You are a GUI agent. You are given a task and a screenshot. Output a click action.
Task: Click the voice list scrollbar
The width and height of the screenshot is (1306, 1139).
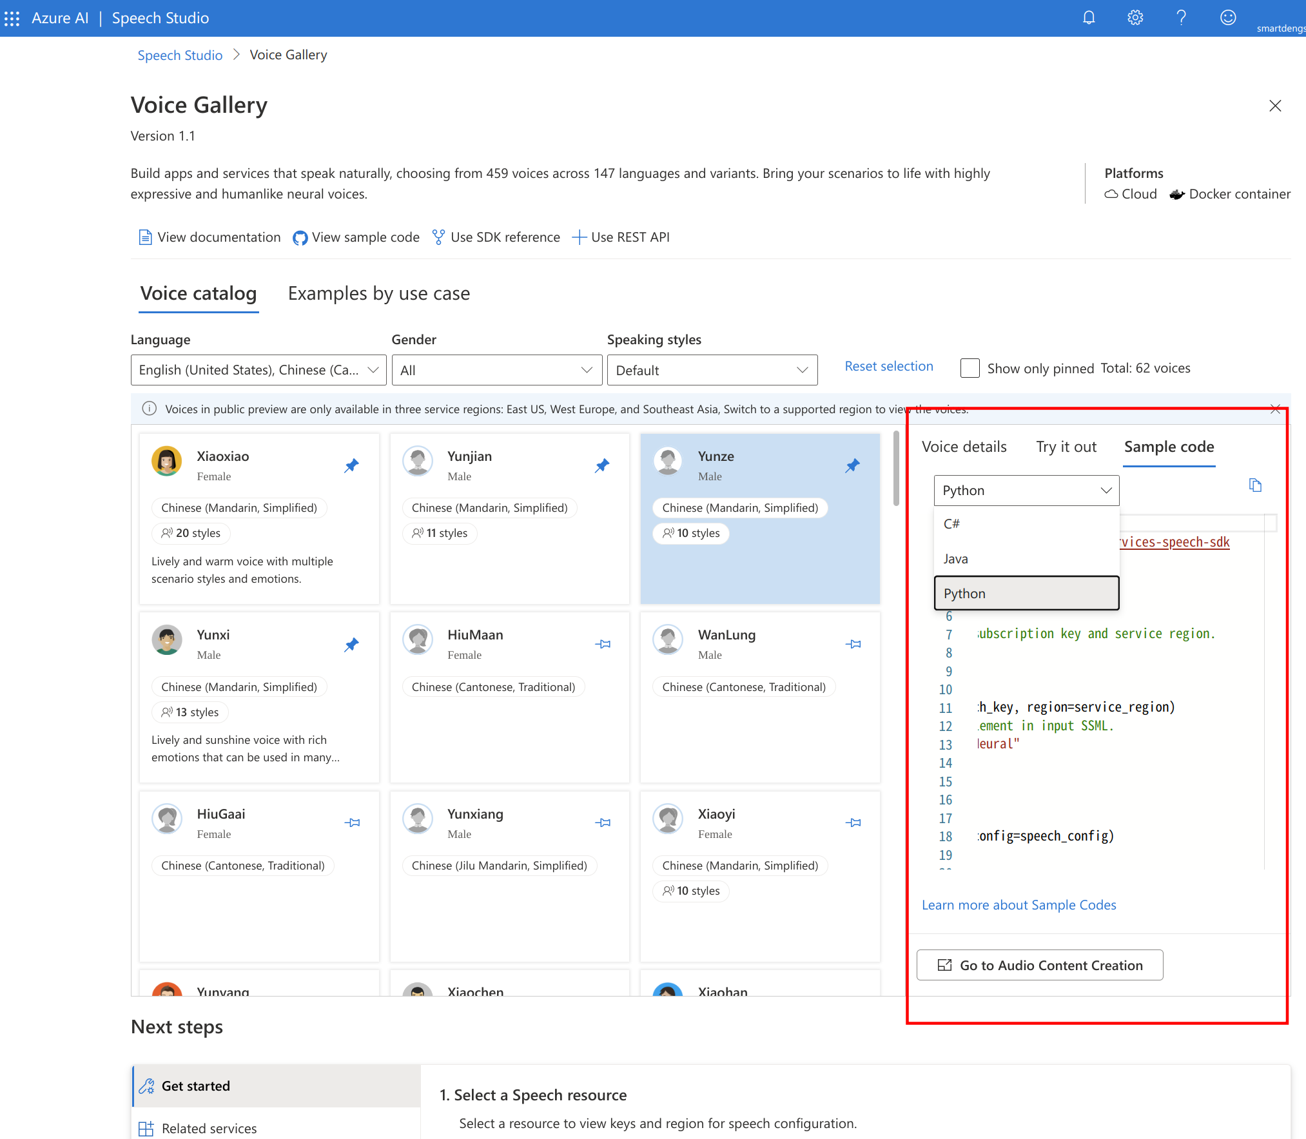tap(896, 469)
